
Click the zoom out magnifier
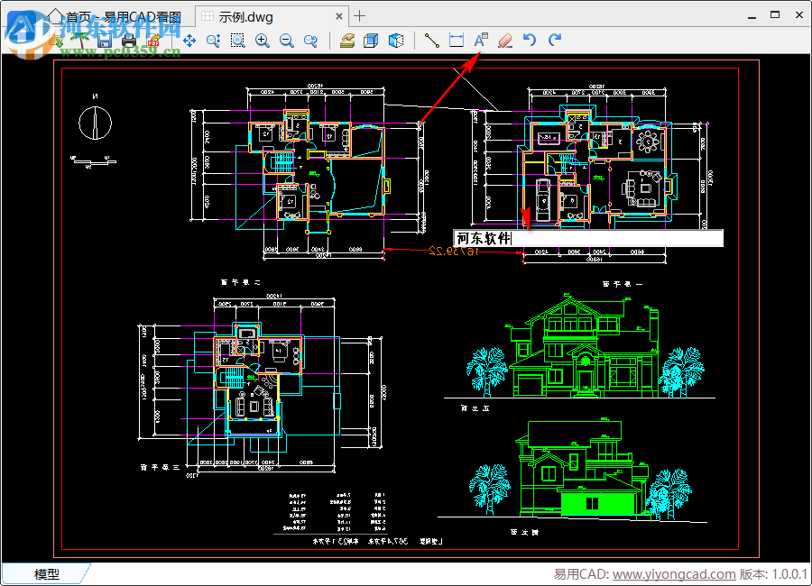(287, 41)
